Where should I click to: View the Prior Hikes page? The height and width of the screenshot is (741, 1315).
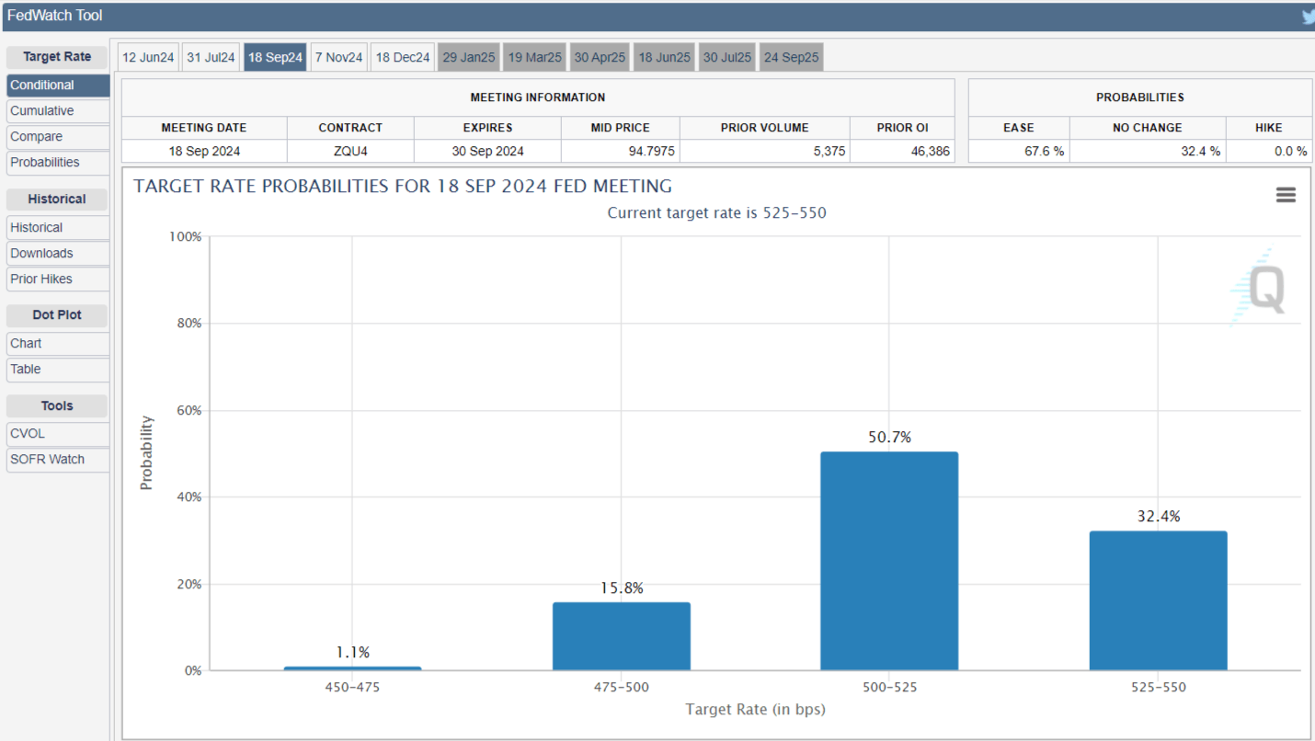pos(41,279)
